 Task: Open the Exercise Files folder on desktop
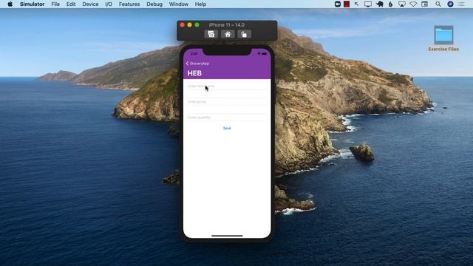443,38
